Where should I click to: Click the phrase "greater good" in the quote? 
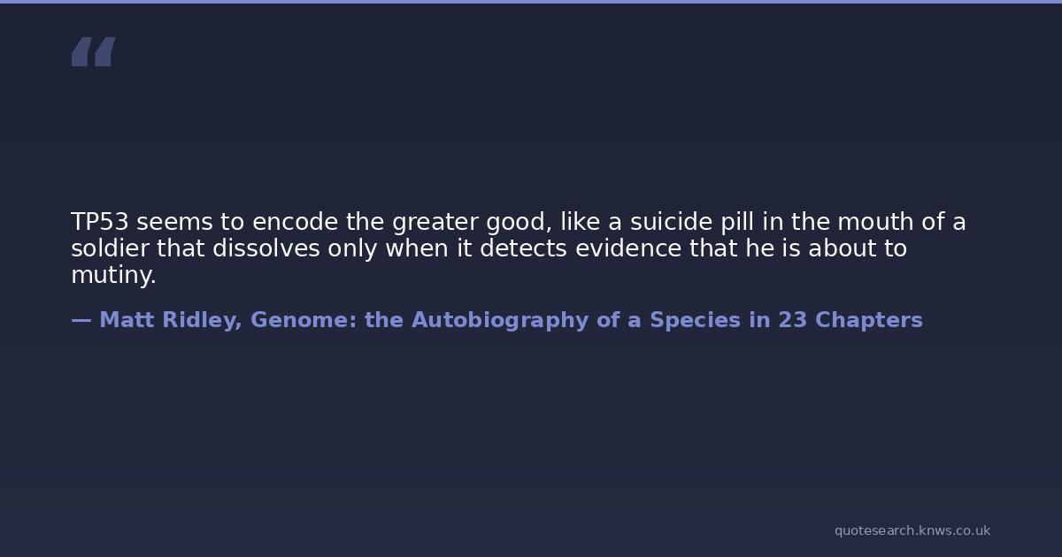coord(472,223)
